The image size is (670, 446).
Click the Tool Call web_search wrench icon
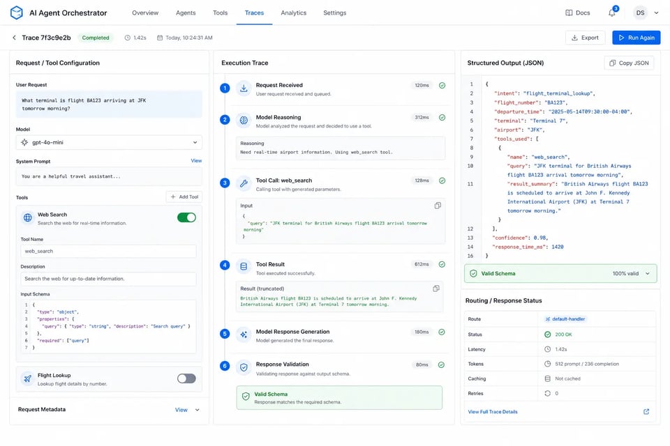click(x=244, y=183)
